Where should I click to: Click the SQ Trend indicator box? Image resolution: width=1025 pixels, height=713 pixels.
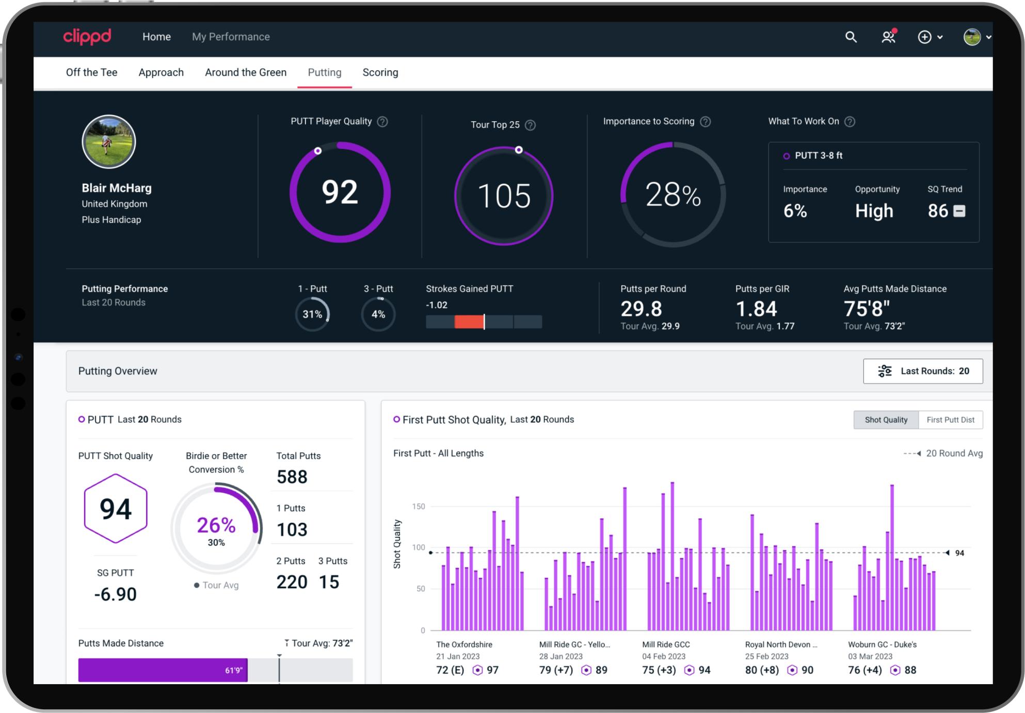(x=959, y=211)
